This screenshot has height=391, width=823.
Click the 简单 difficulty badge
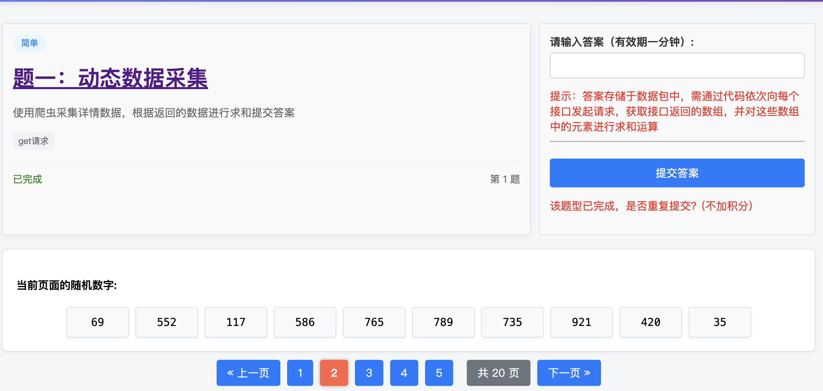click(29, 43)
